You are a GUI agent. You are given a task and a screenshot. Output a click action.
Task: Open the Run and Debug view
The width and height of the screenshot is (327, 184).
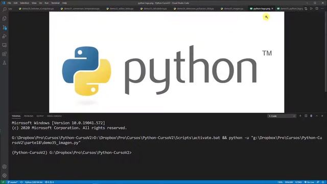point(5,36)
